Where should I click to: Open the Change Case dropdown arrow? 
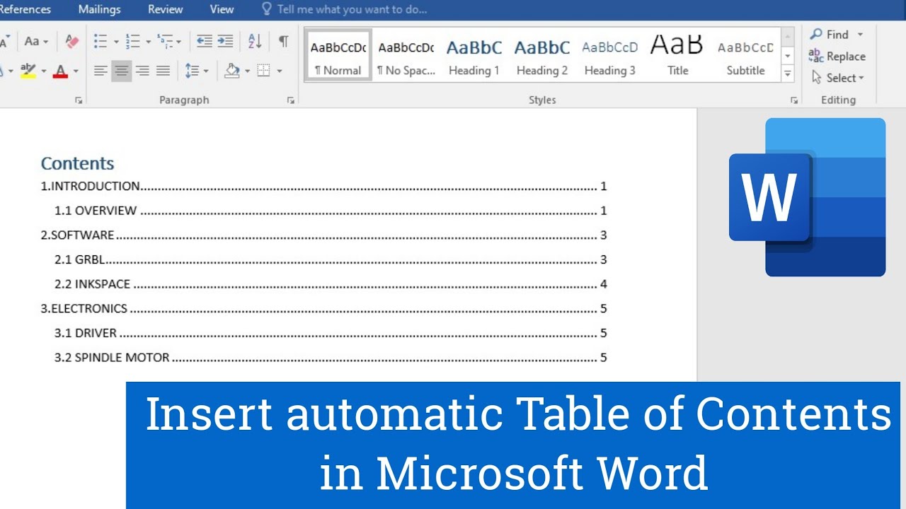click(45, 42)
